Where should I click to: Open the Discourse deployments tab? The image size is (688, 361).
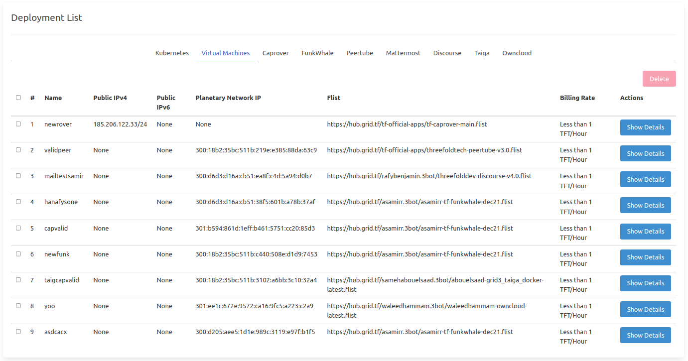pyautogui.click(x=447, y=53)
